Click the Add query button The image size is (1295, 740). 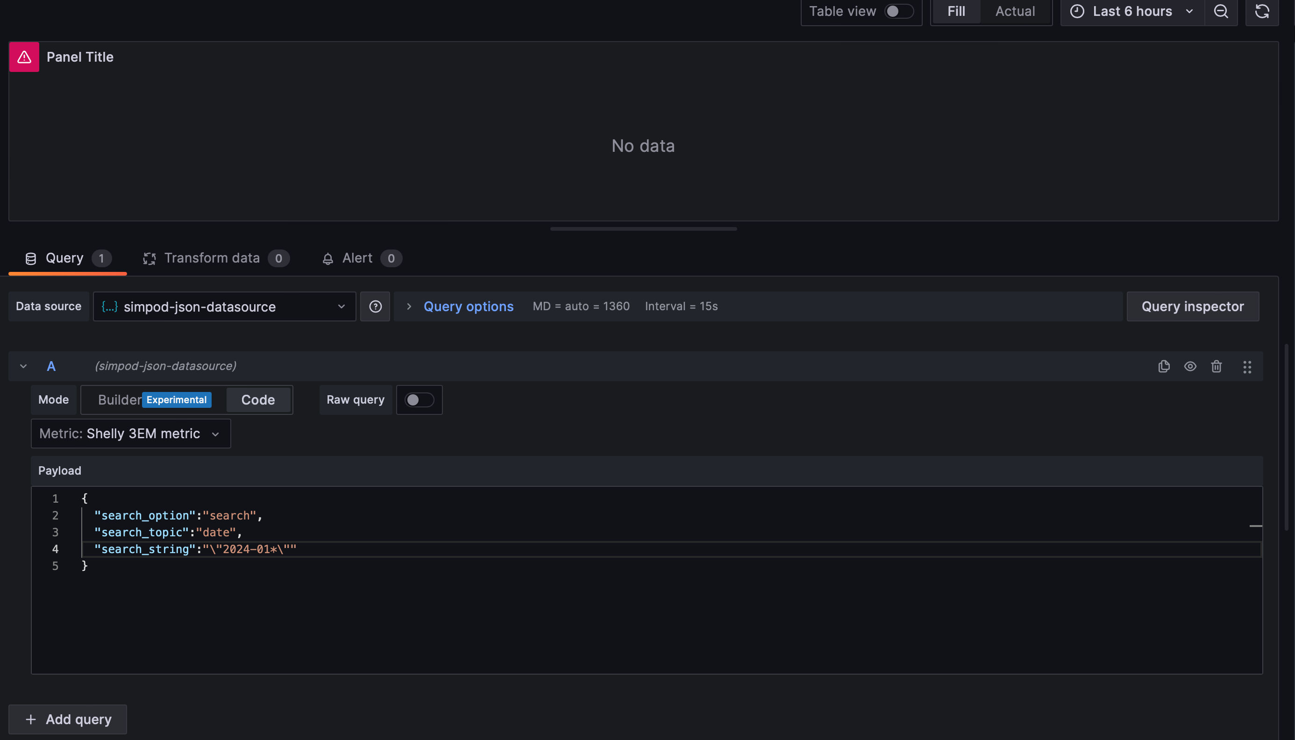(x=68, y=719)
